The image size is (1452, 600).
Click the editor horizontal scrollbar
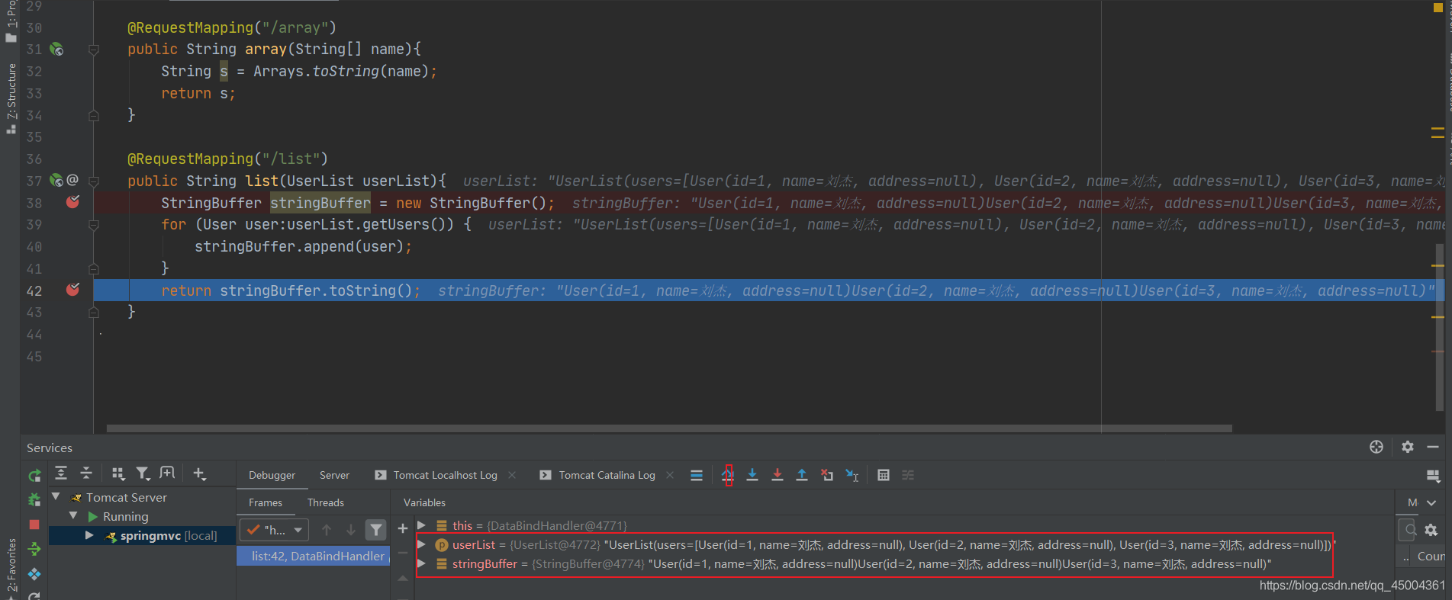tap(669, 428)
